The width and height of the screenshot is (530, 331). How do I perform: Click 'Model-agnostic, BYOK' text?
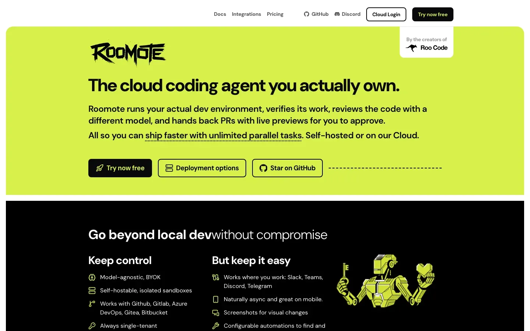click(130, 277)
